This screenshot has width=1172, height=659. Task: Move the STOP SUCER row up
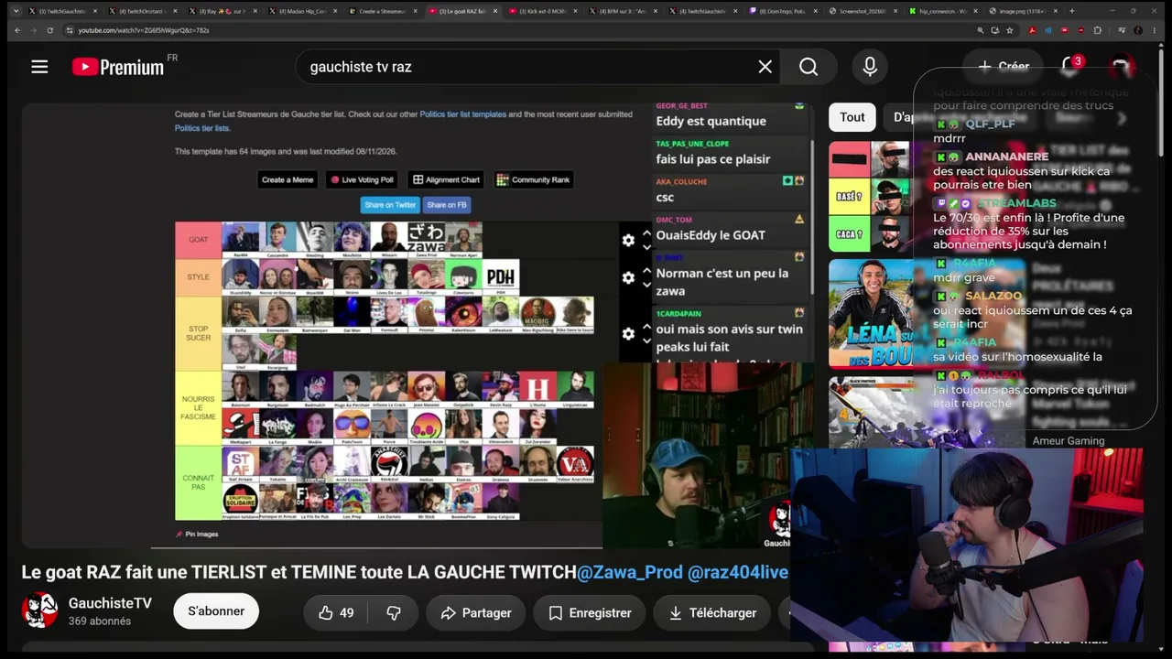pyautogui.click(x=646, y=328)
